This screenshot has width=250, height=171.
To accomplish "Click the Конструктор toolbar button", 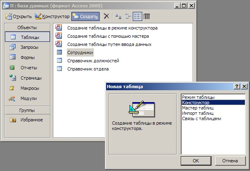I will click(52, 16).
